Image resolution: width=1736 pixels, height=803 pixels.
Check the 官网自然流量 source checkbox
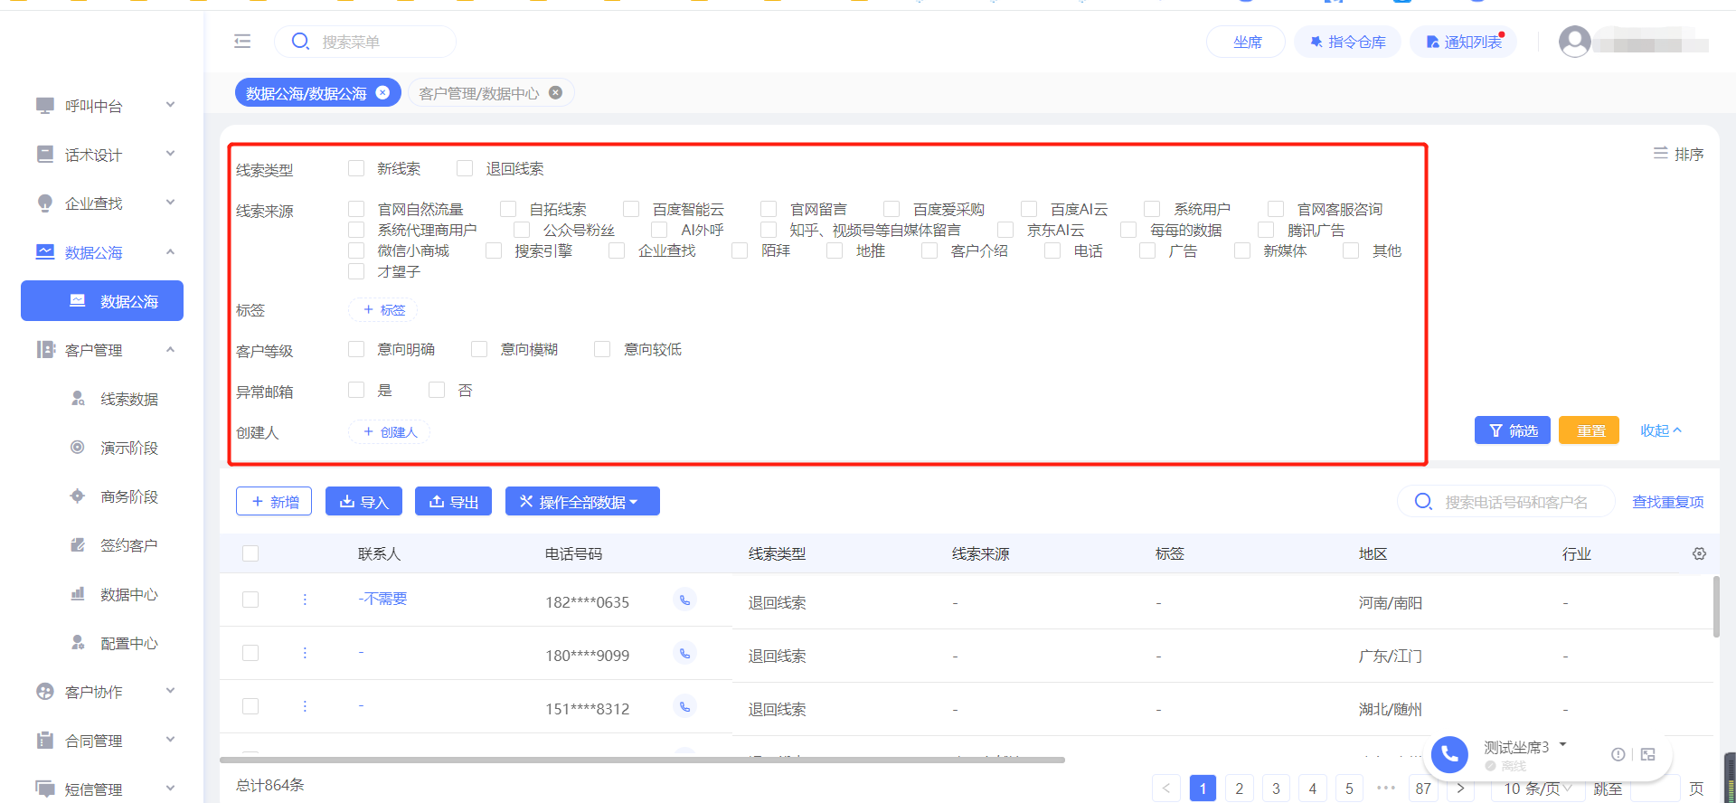click(x=356, y=209)
